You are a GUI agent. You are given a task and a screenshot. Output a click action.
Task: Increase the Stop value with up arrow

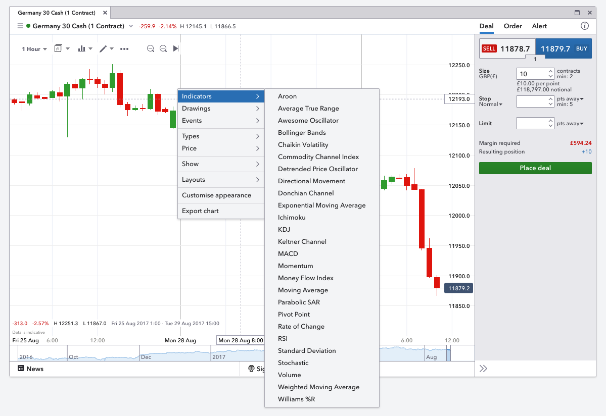pos(550,99)
